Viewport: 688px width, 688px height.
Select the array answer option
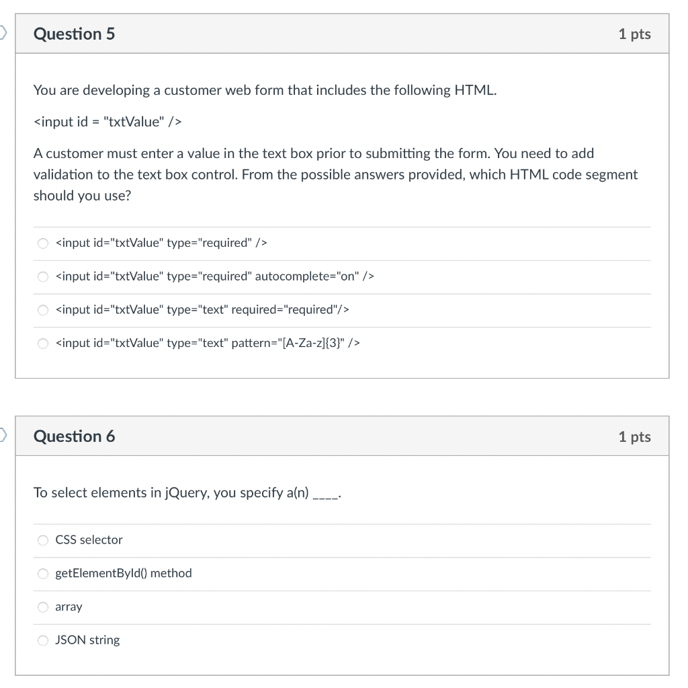pyautogui.click(x=43, y=607)
